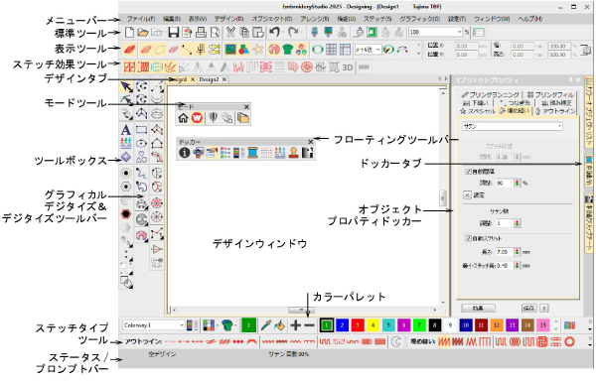Click the yellow star icon in view toolbar
This screenshot has width=596, height=381.
258,50
